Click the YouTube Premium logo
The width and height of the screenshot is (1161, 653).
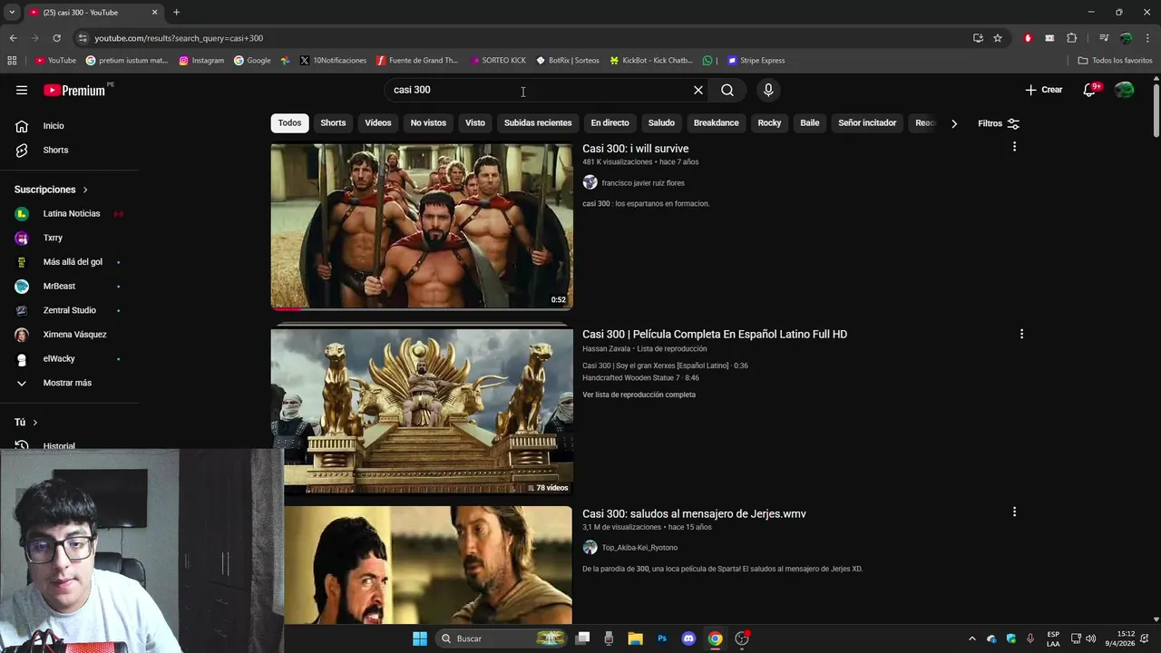coord(76,90)
